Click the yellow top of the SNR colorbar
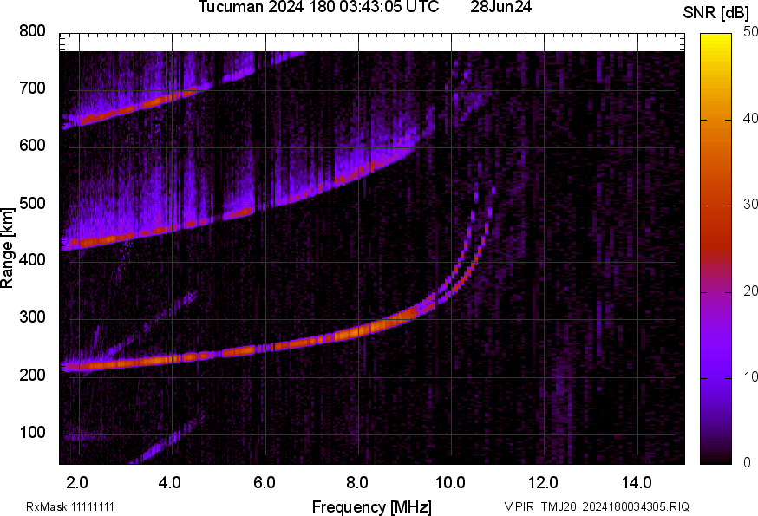 tap(716, 39)
